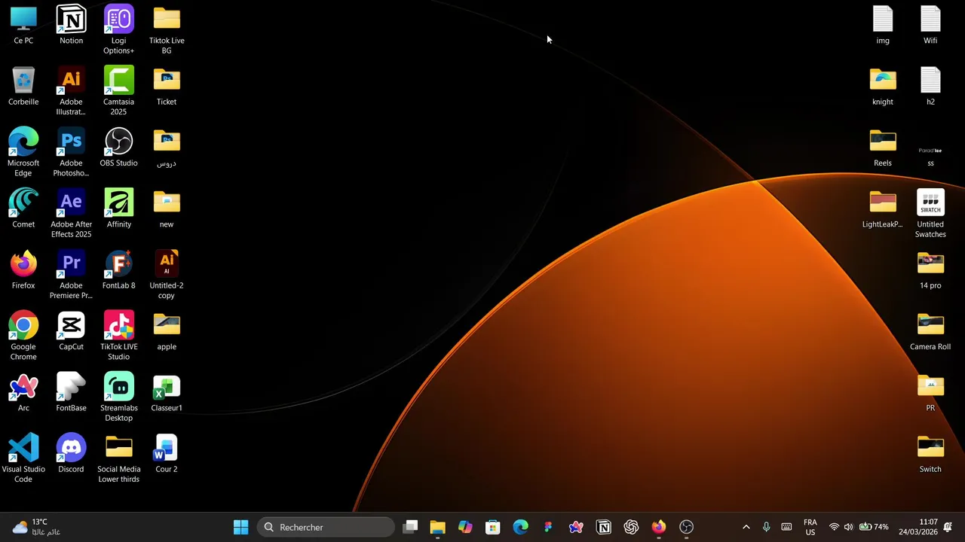Select the Classeur1 Excel file

167,391
